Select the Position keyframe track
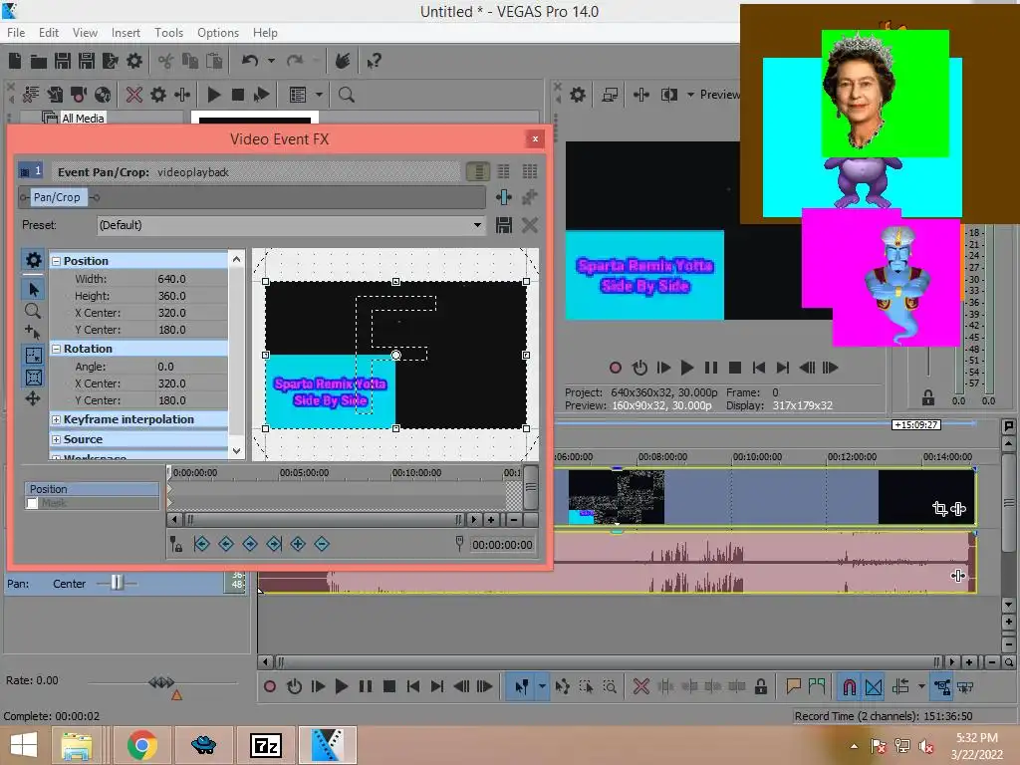 [92, 489]
